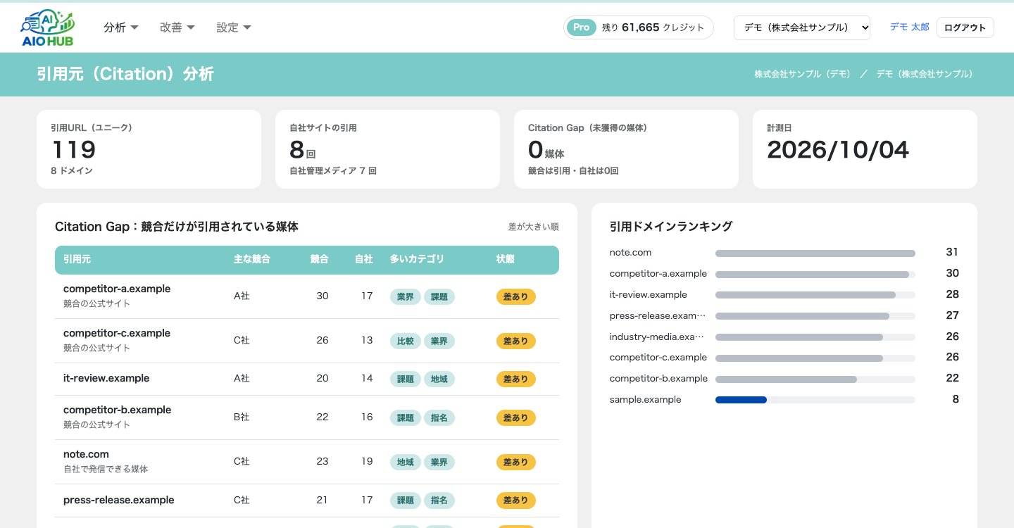1014x528 pixels.
Task: Select it-review.example in the gap table
Action: (x=106, y=378)
